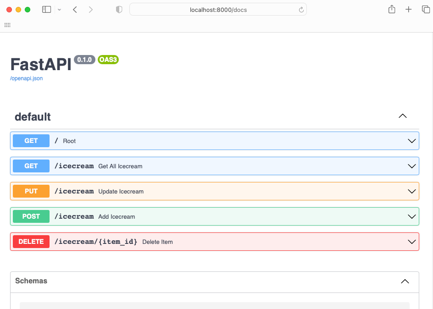Collapse the Schemas section arrow
This screenshot has width=433, height=309.
click(x=405, y=281)
